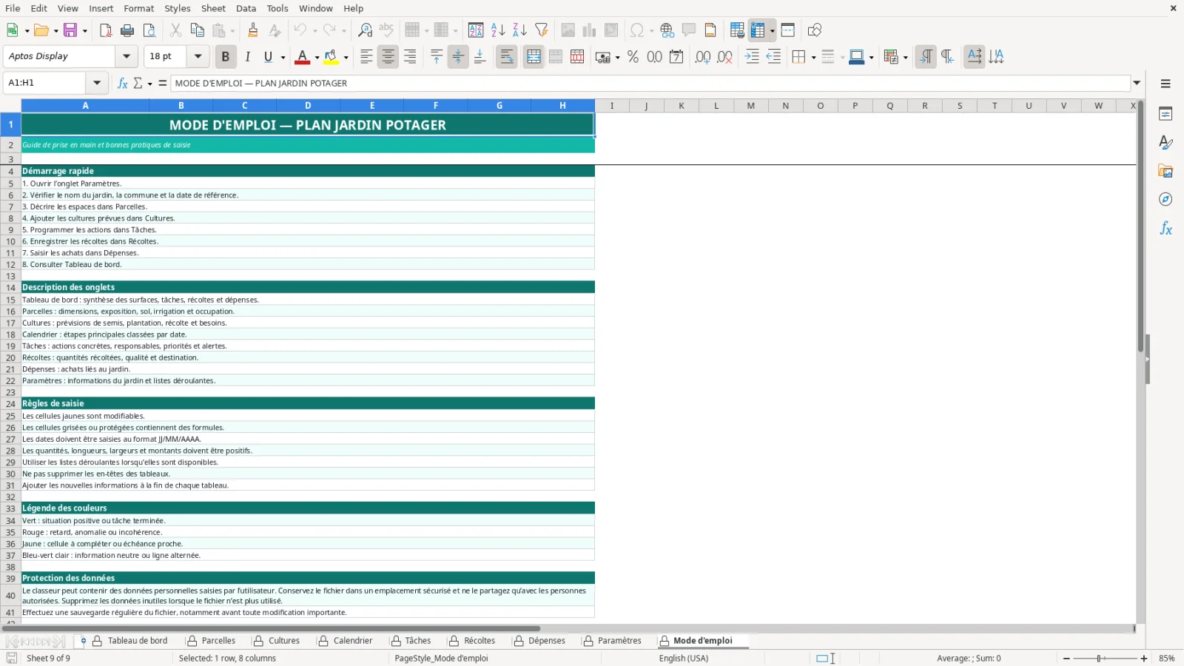Toggle AutoFilter funnel icon
This screenshot has height=666, width=1184.
click(542, 30)
